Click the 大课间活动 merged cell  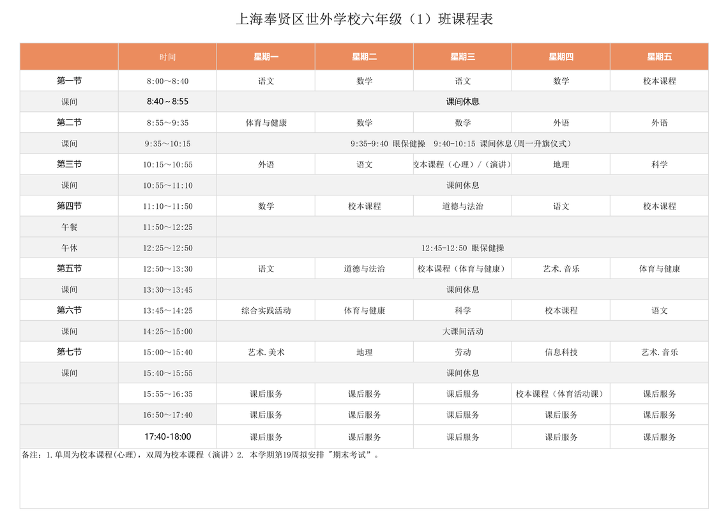tap(462, 331)
